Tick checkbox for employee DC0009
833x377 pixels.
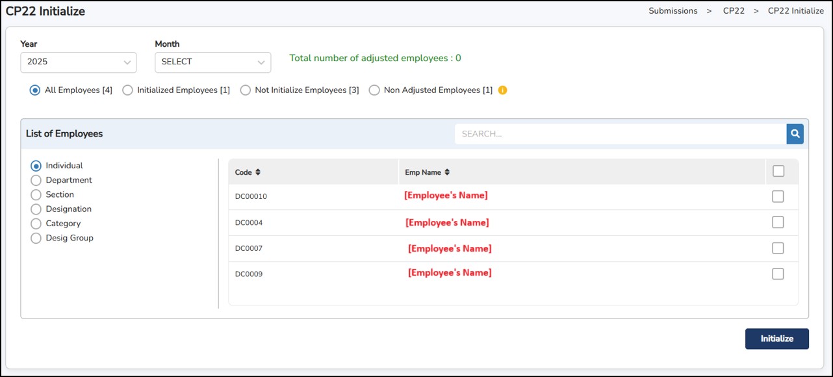[x=778, y=274]
